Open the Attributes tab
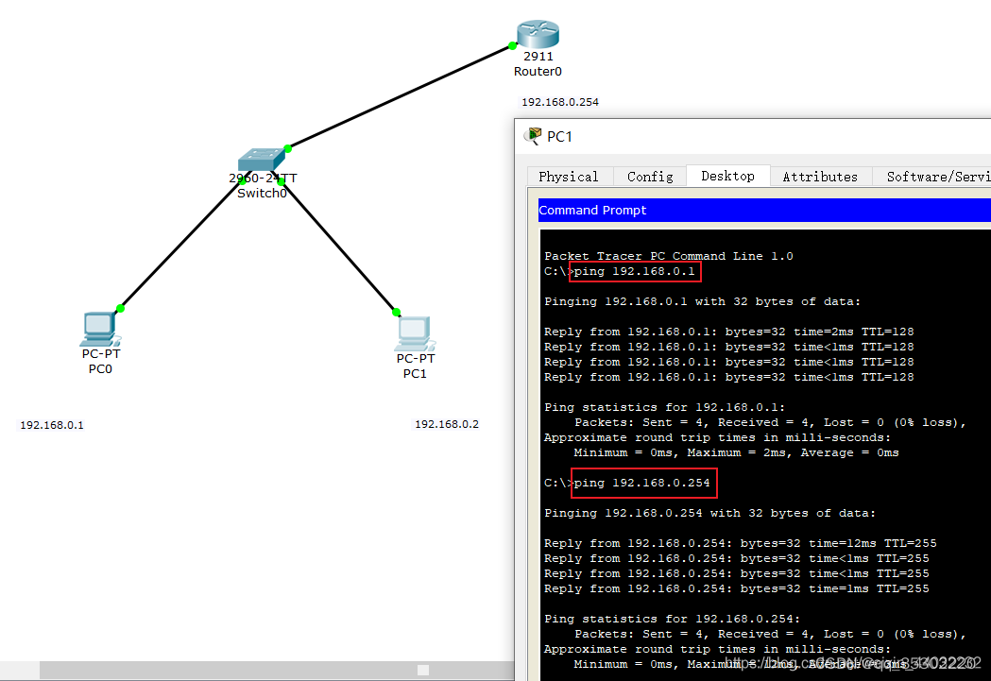Screen dimensions: 991x681 click(x=820, y=177)
